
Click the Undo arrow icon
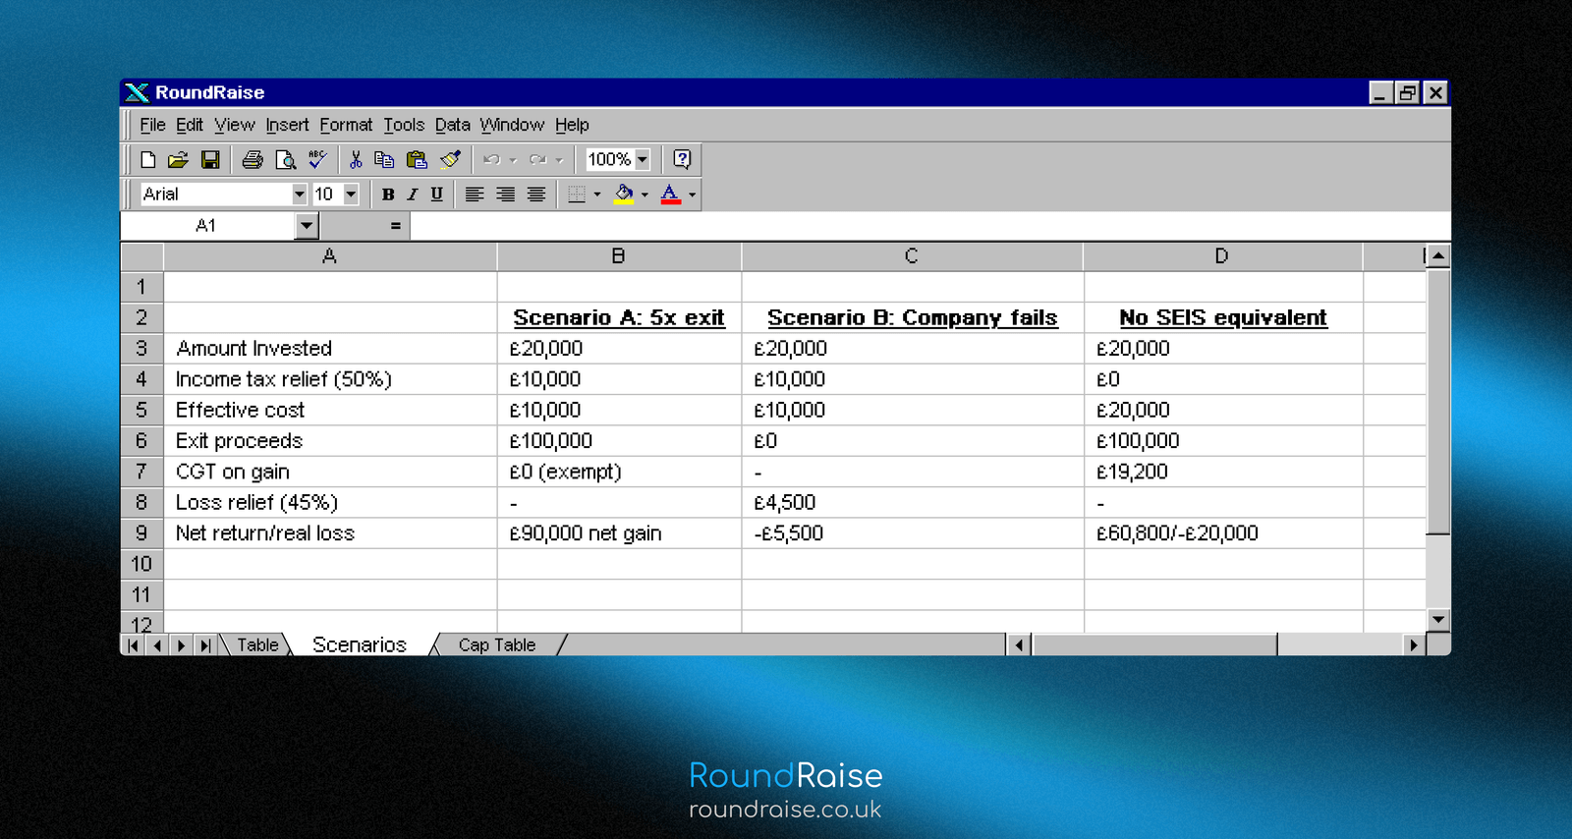click(x=491, y=159)
